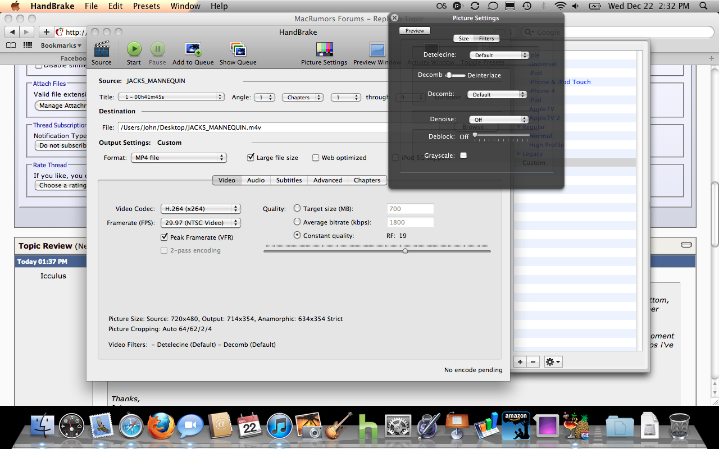Viewport: 719px width, 449px height.
Task: Switch to the Subtitles tab
Action: click(289, 180)
